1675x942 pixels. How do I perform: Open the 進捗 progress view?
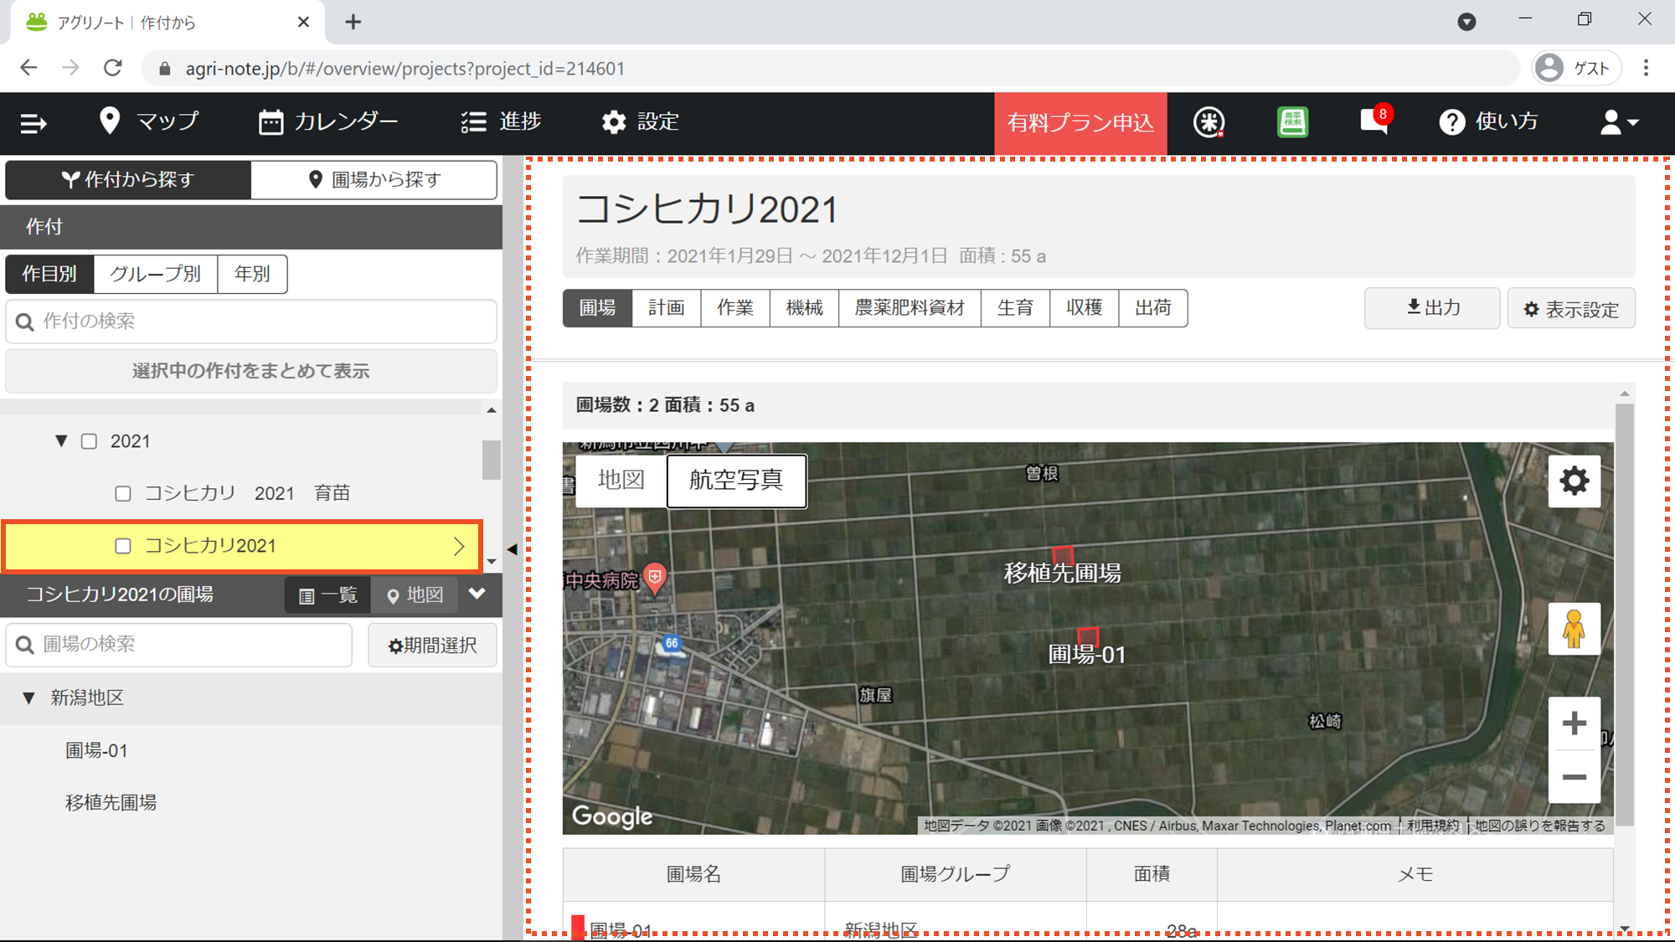[501, 121]
